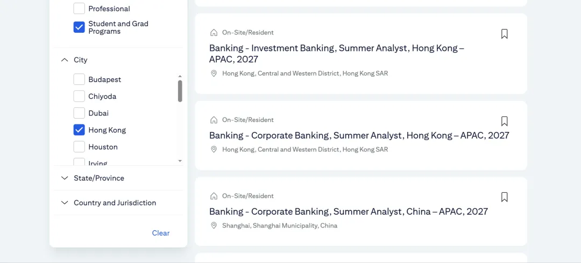Check the Professional filter checkbox
The image size is (581, 263).
click(x=79, y=9)
